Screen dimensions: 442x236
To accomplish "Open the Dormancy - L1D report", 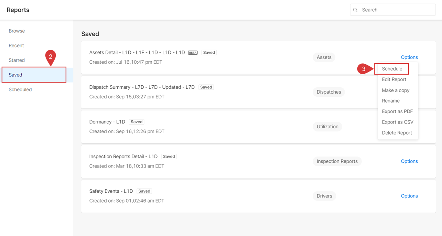I will (x=107, y=122).
